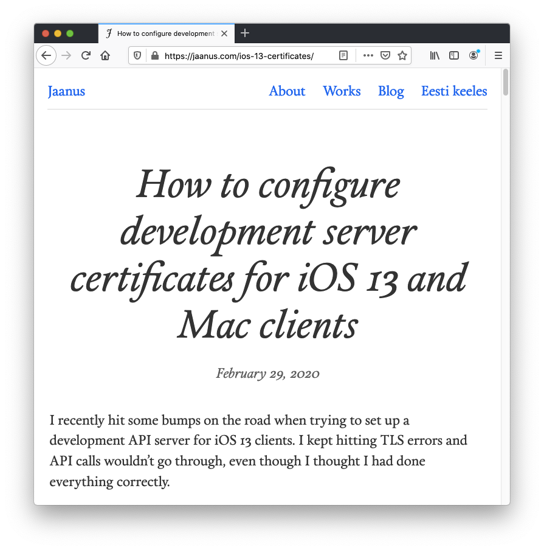544x550 pixels.
Task: Open the Firefox Account menu
Action: point(473,55)
